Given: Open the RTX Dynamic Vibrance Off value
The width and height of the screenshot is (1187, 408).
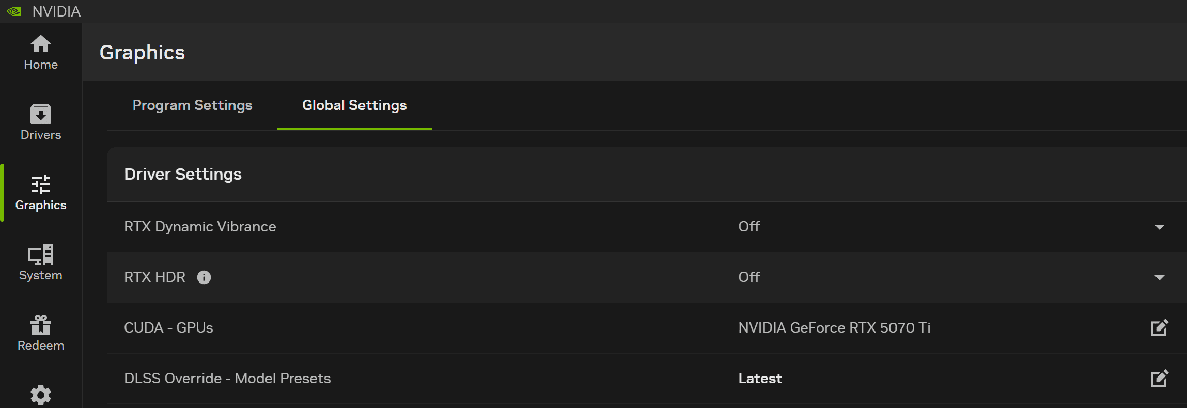Looking at the screenshot, I should pos(749,227).
